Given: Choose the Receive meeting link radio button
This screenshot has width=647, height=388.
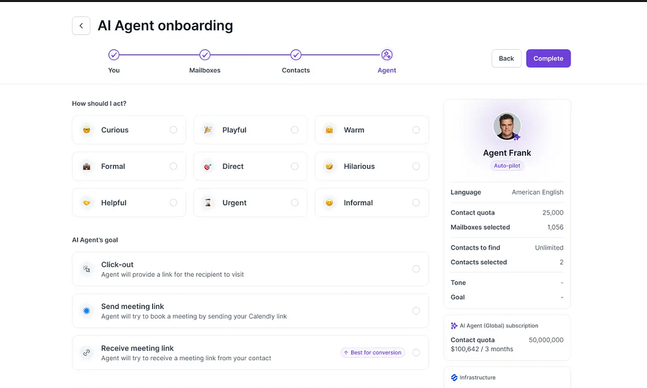Looking at the screenshot, I should pos(416,352).
